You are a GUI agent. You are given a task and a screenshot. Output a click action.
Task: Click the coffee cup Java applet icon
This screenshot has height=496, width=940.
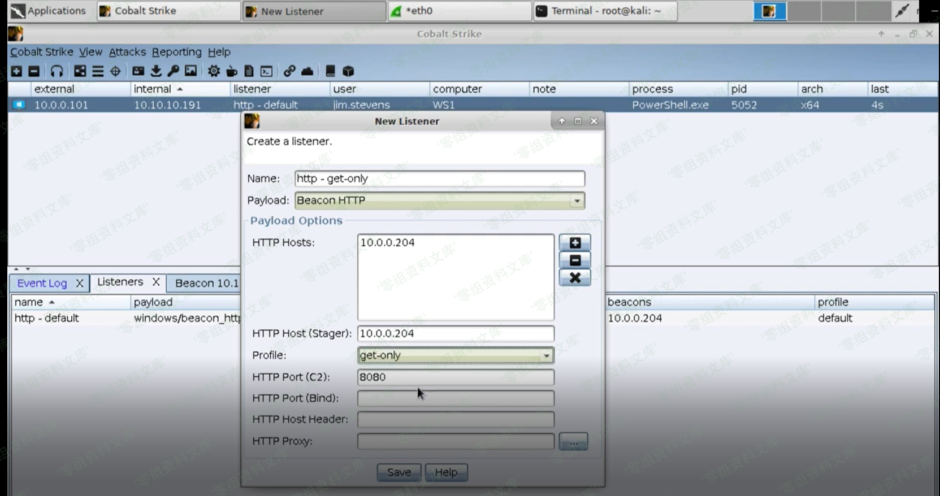(231, 71)
